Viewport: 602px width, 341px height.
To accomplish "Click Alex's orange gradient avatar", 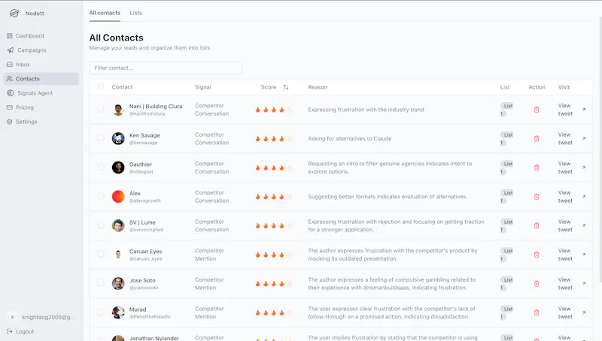I will [x=118, y=197].
